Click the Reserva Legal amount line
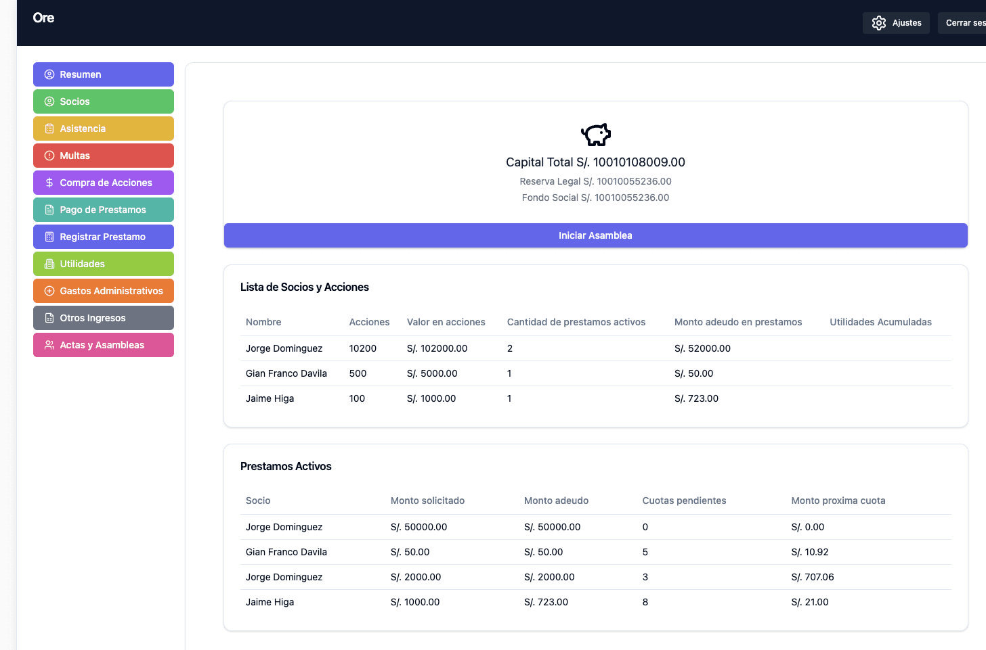Screen dimensions: 986x650 596,181
